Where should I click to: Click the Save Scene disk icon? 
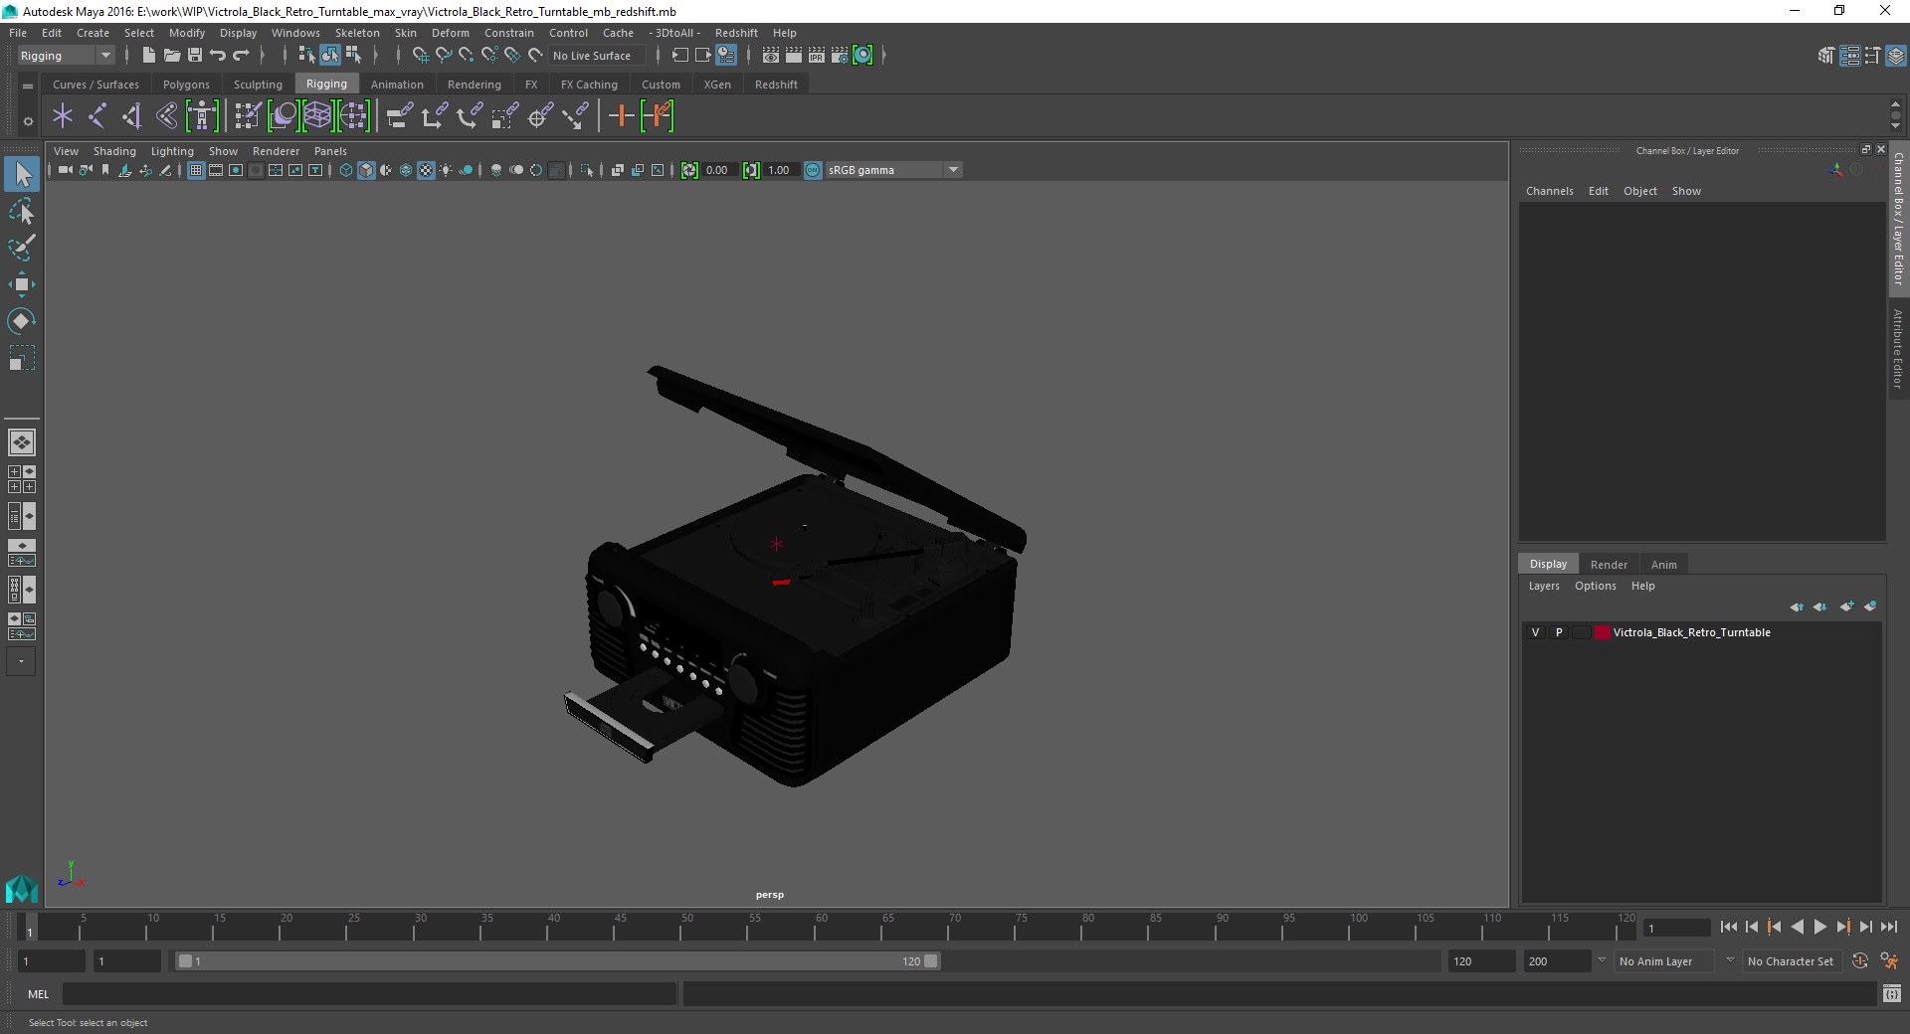click(195, 56)
